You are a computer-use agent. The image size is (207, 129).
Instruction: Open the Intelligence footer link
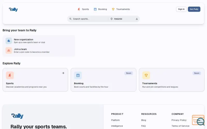pos(117,126)
